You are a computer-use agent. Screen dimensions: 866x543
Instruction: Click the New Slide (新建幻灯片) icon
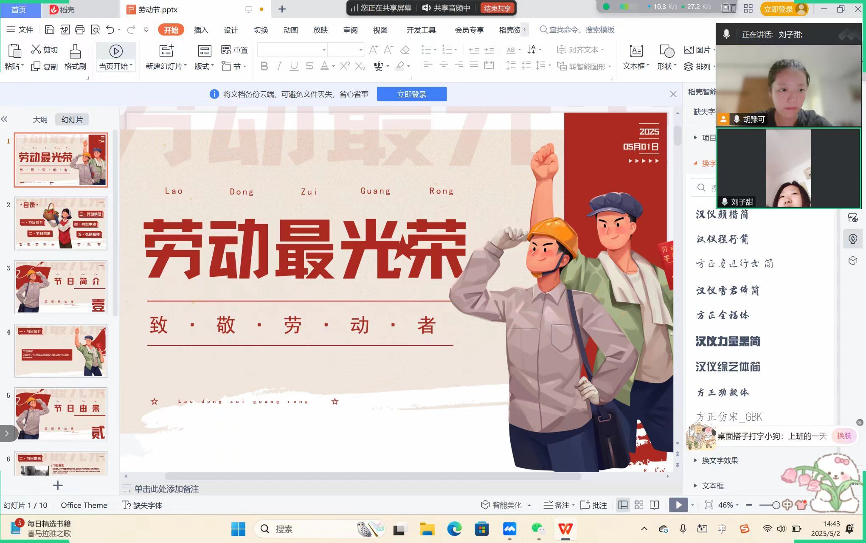click(166, 51)
